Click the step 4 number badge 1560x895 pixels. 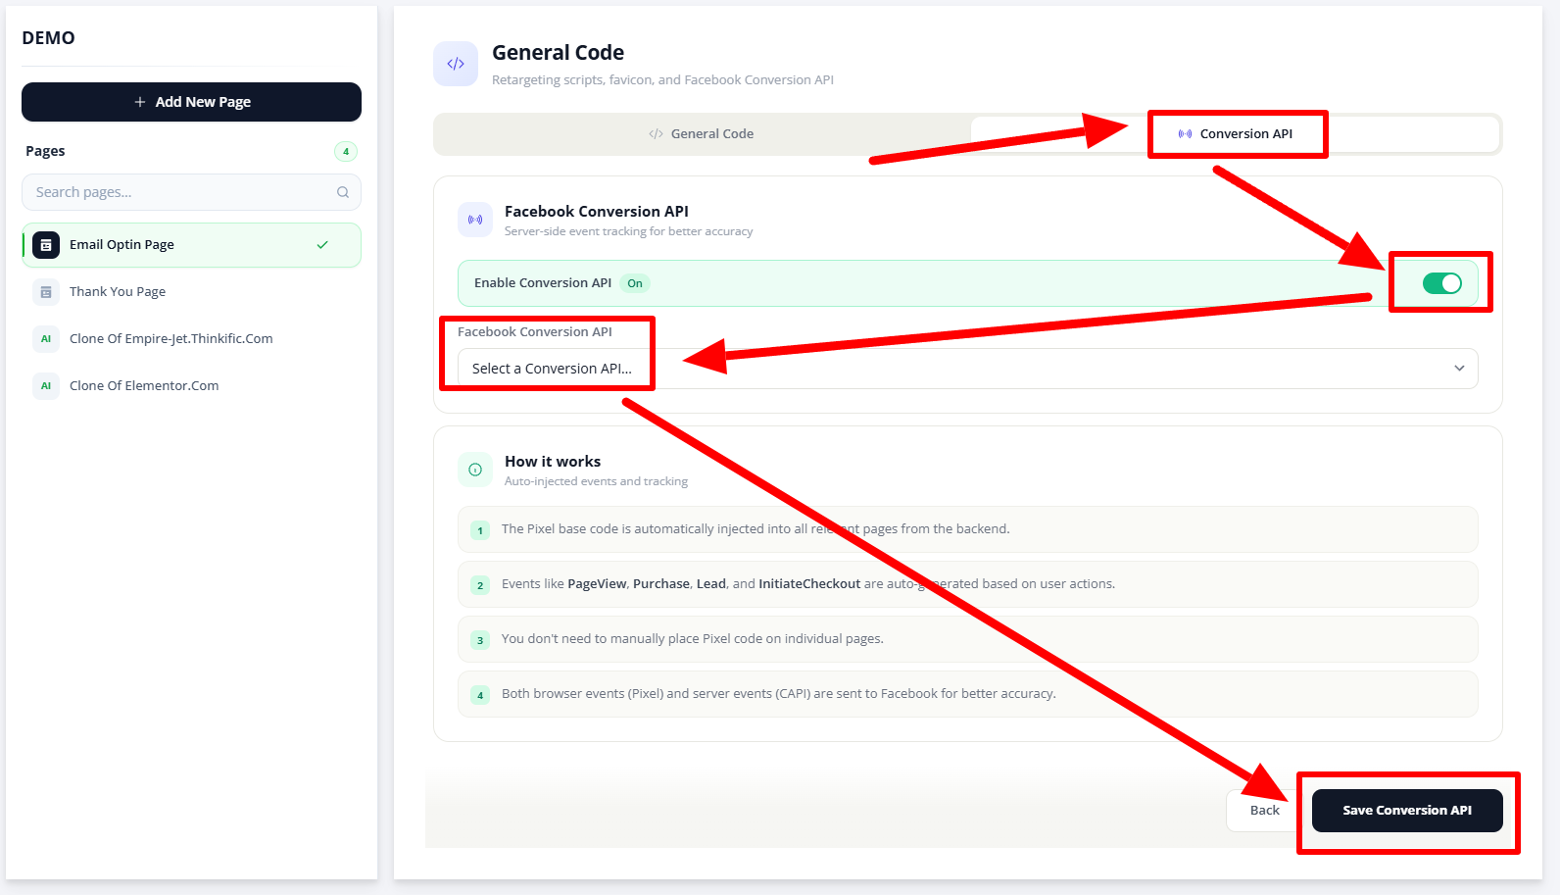point(480,695)
